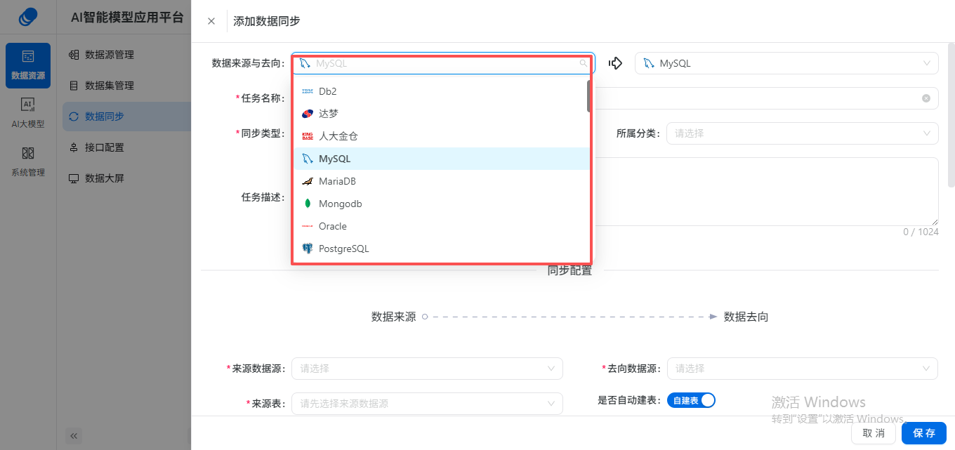955x450 pixels.
Task: Open the 来源数据源 dropdown
Action: 427,369
